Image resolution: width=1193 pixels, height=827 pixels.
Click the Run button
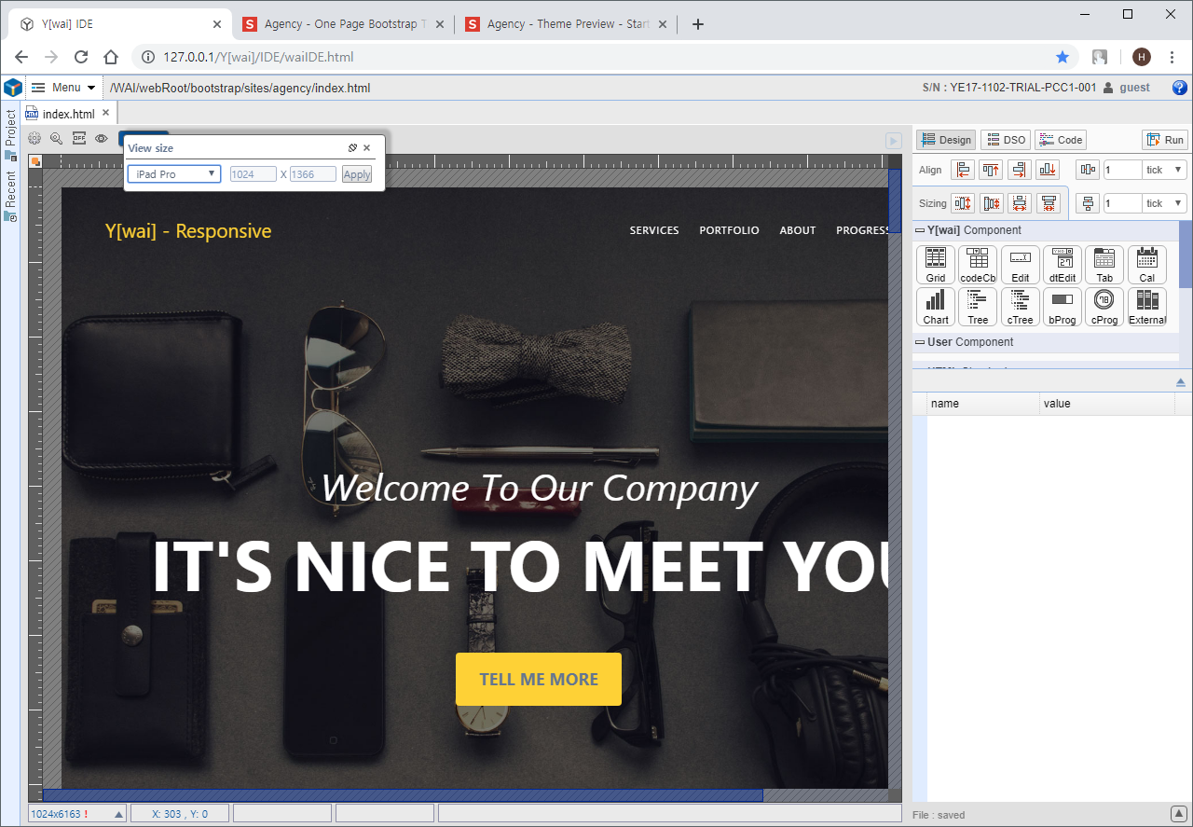click(1165, 140)
